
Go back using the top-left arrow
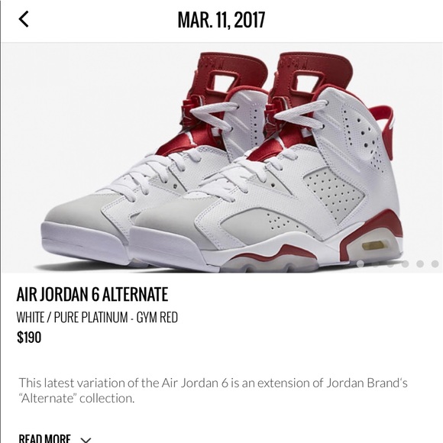(24, 19)
